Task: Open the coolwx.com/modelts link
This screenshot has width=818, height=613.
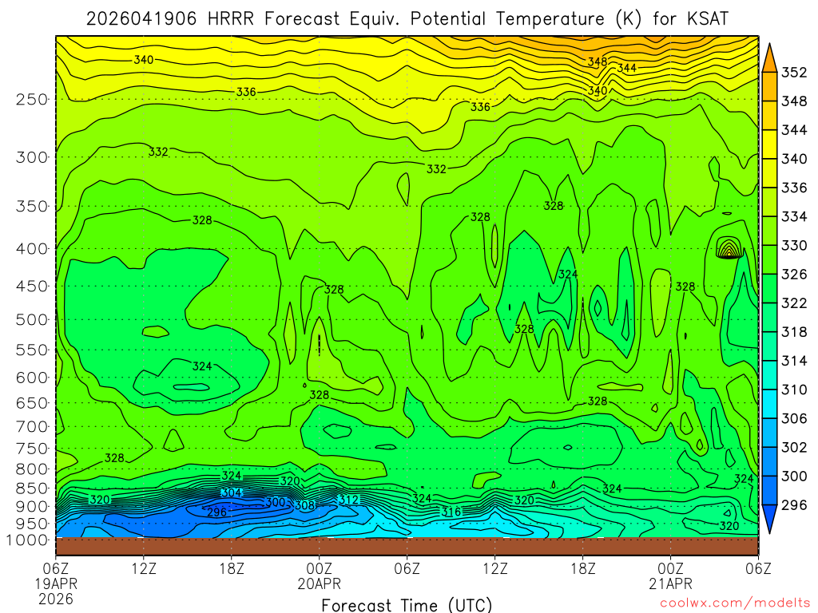Action: coord(735,603)
